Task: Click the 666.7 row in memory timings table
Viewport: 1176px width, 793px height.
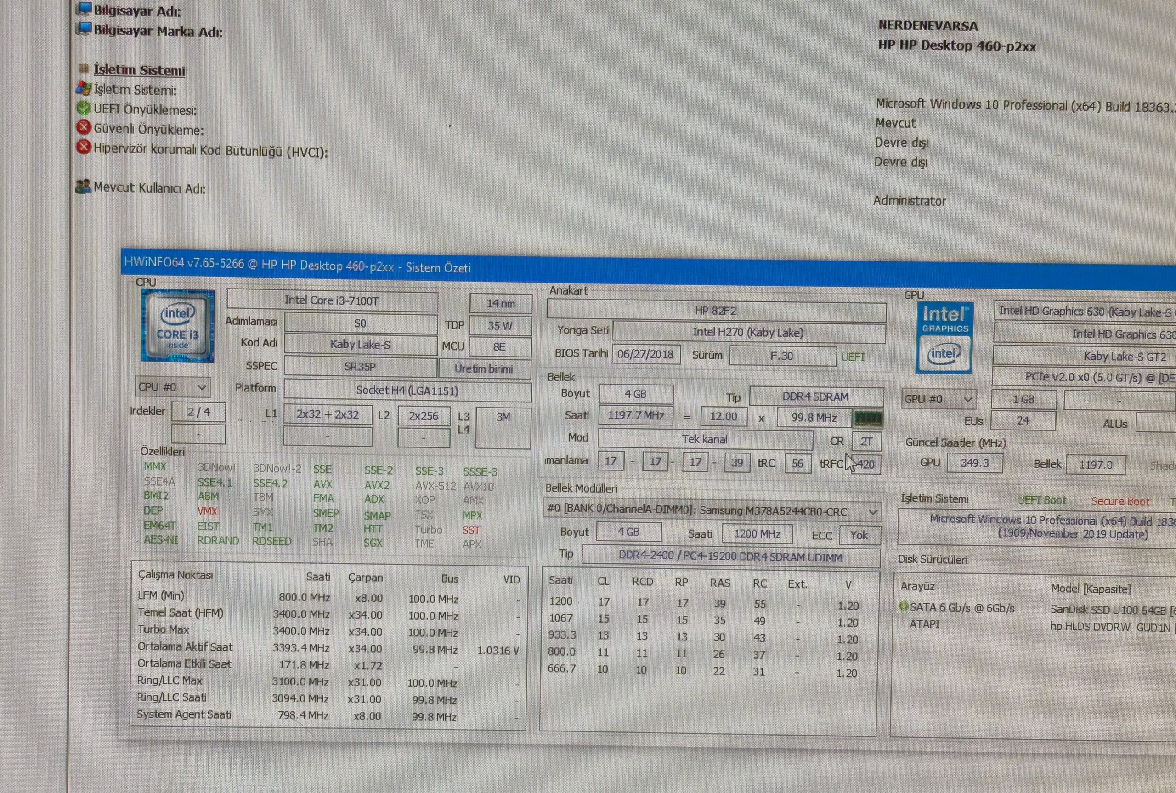Action: (x=703, y=671)
